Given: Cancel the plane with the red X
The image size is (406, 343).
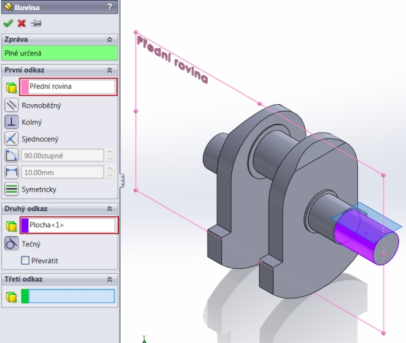Looking at the screenshot, I should pos(22,23).
